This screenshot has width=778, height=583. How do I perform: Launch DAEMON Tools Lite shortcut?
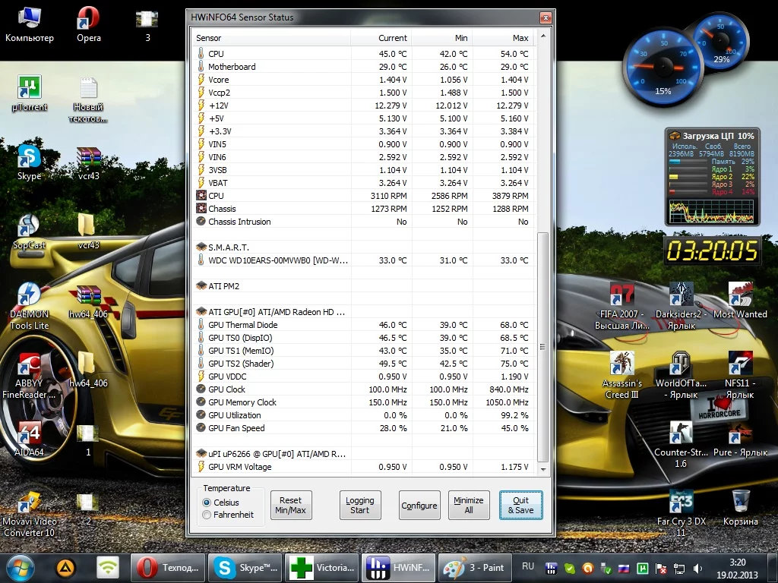(30, 307)
